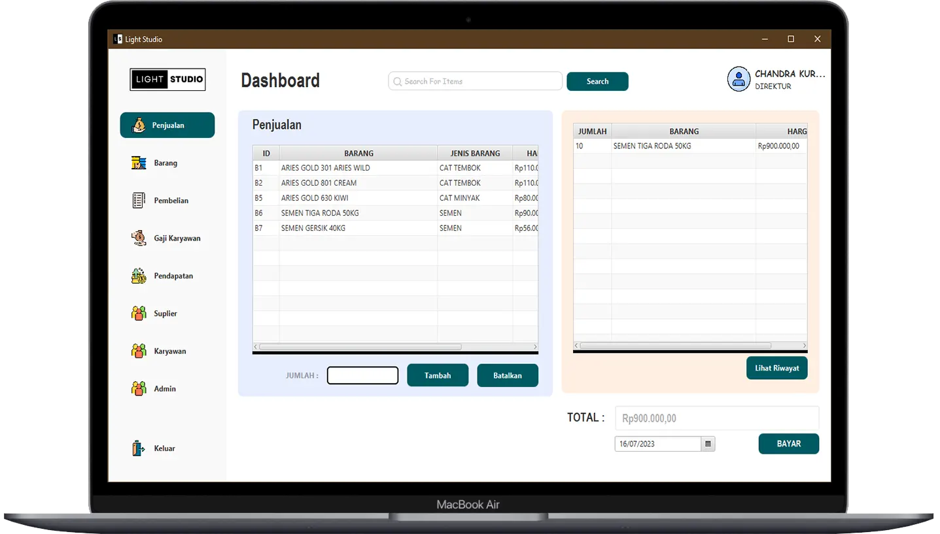Screen dimensions: 940x534
Task: Click the BAYAR payment button
Action: point(788,443)
